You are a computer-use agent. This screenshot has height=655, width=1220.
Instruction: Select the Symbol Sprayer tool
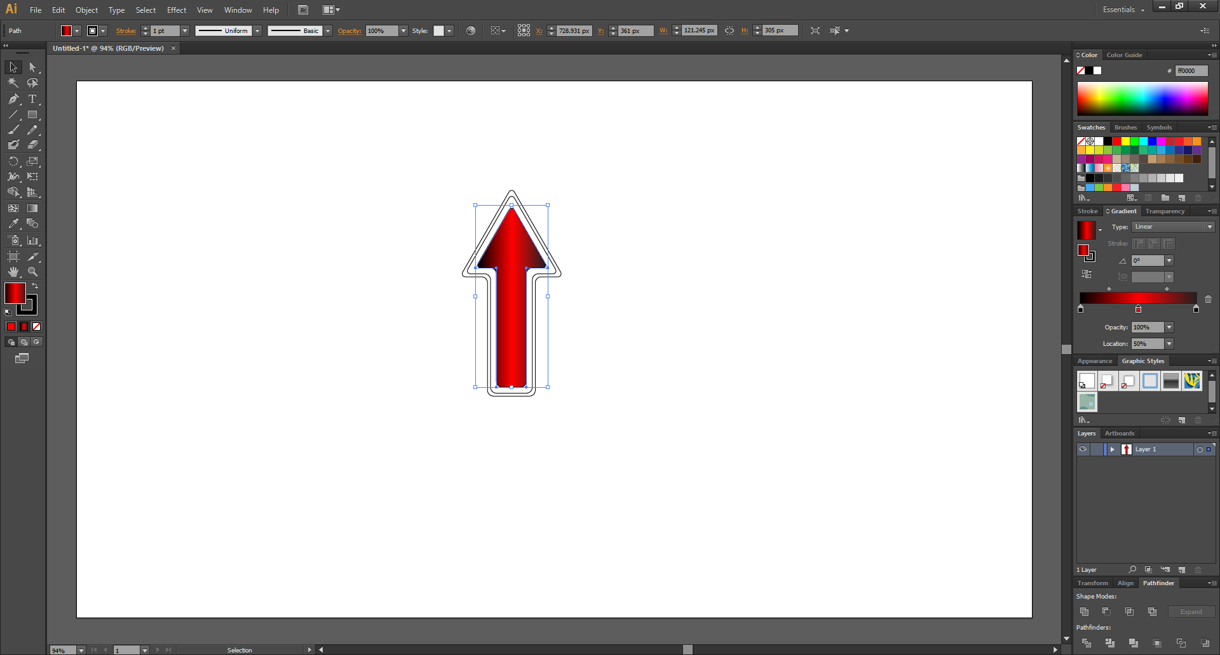[x=13, y=241]
